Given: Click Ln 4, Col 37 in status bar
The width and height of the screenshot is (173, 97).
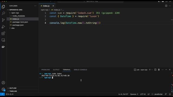Looking at the screenshot, I should tap(123, 94).
